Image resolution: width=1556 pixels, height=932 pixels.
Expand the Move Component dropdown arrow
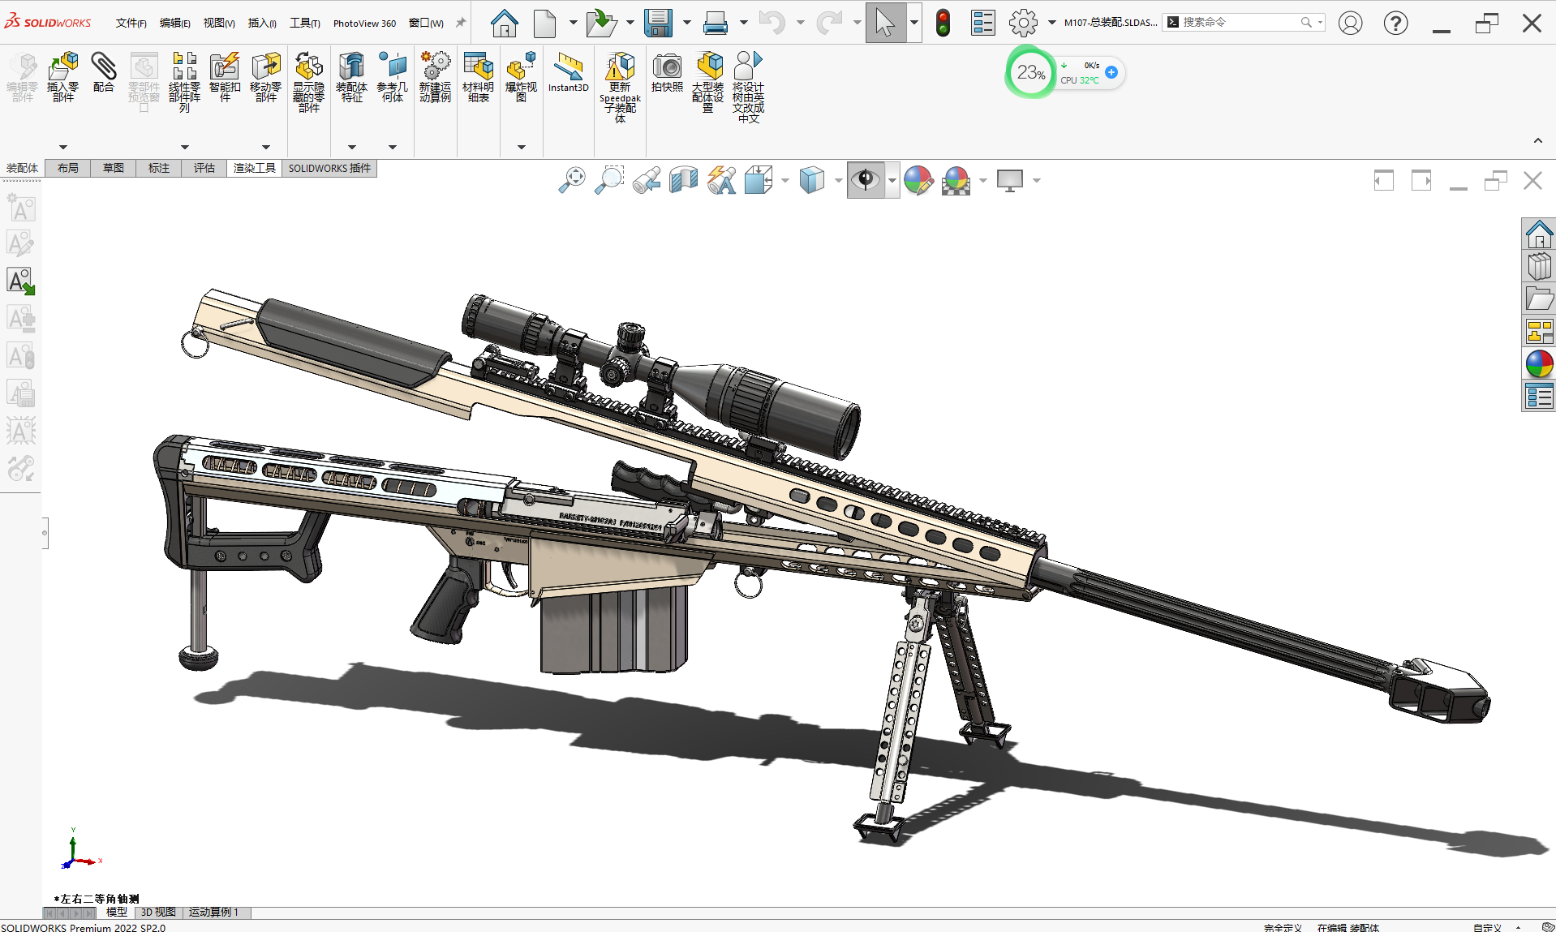pos(265,147)
